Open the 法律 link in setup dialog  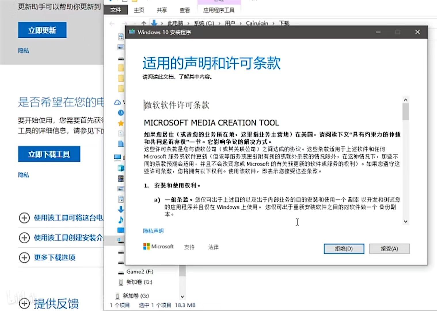(213, 247)
